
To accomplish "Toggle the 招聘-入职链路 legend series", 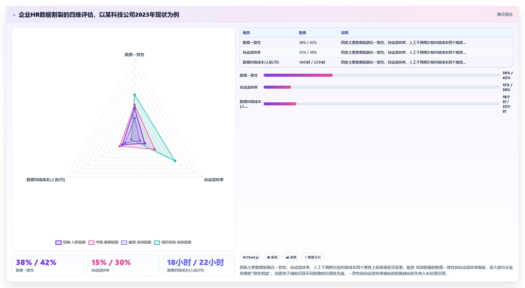I will tap(70, 242).
